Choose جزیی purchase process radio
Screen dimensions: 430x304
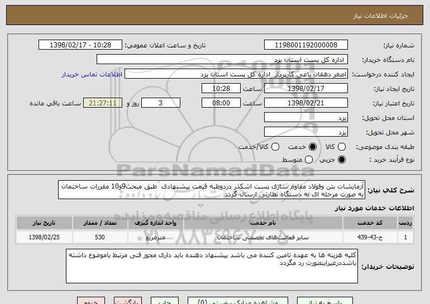click(x=342, y=160)
